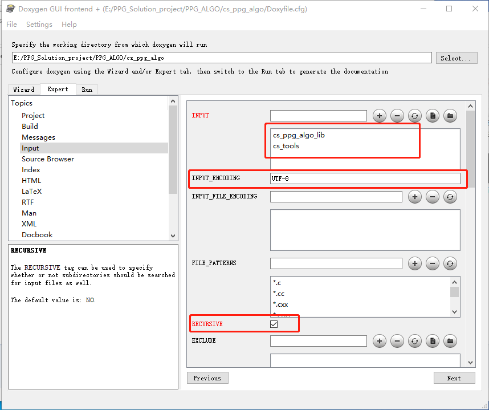Screen dimensions: 489x410
Task: Select the Messages topic
Action: coord(38,137)
